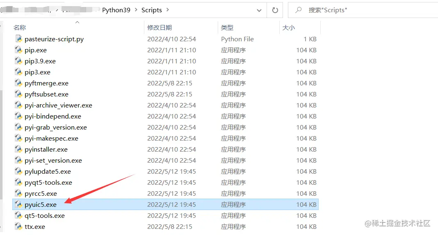Image resolution: width=438 pixels, height=235 pixels.
Task: Click the pyi-makespec.exe file icon
Action: (18, 138)
